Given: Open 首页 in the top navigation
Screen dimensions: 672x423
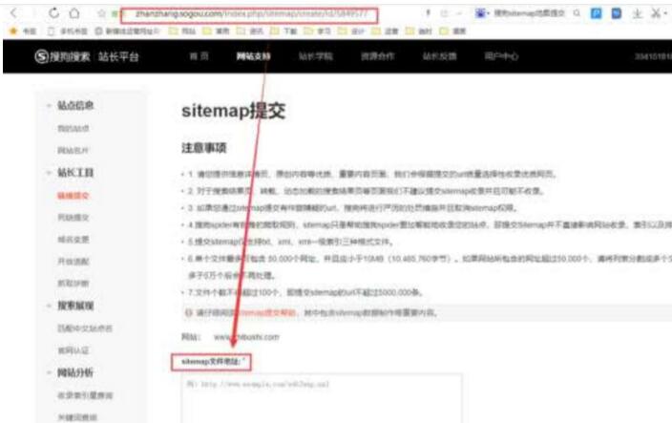Looking at the screenshot, I should coord(199,56).
